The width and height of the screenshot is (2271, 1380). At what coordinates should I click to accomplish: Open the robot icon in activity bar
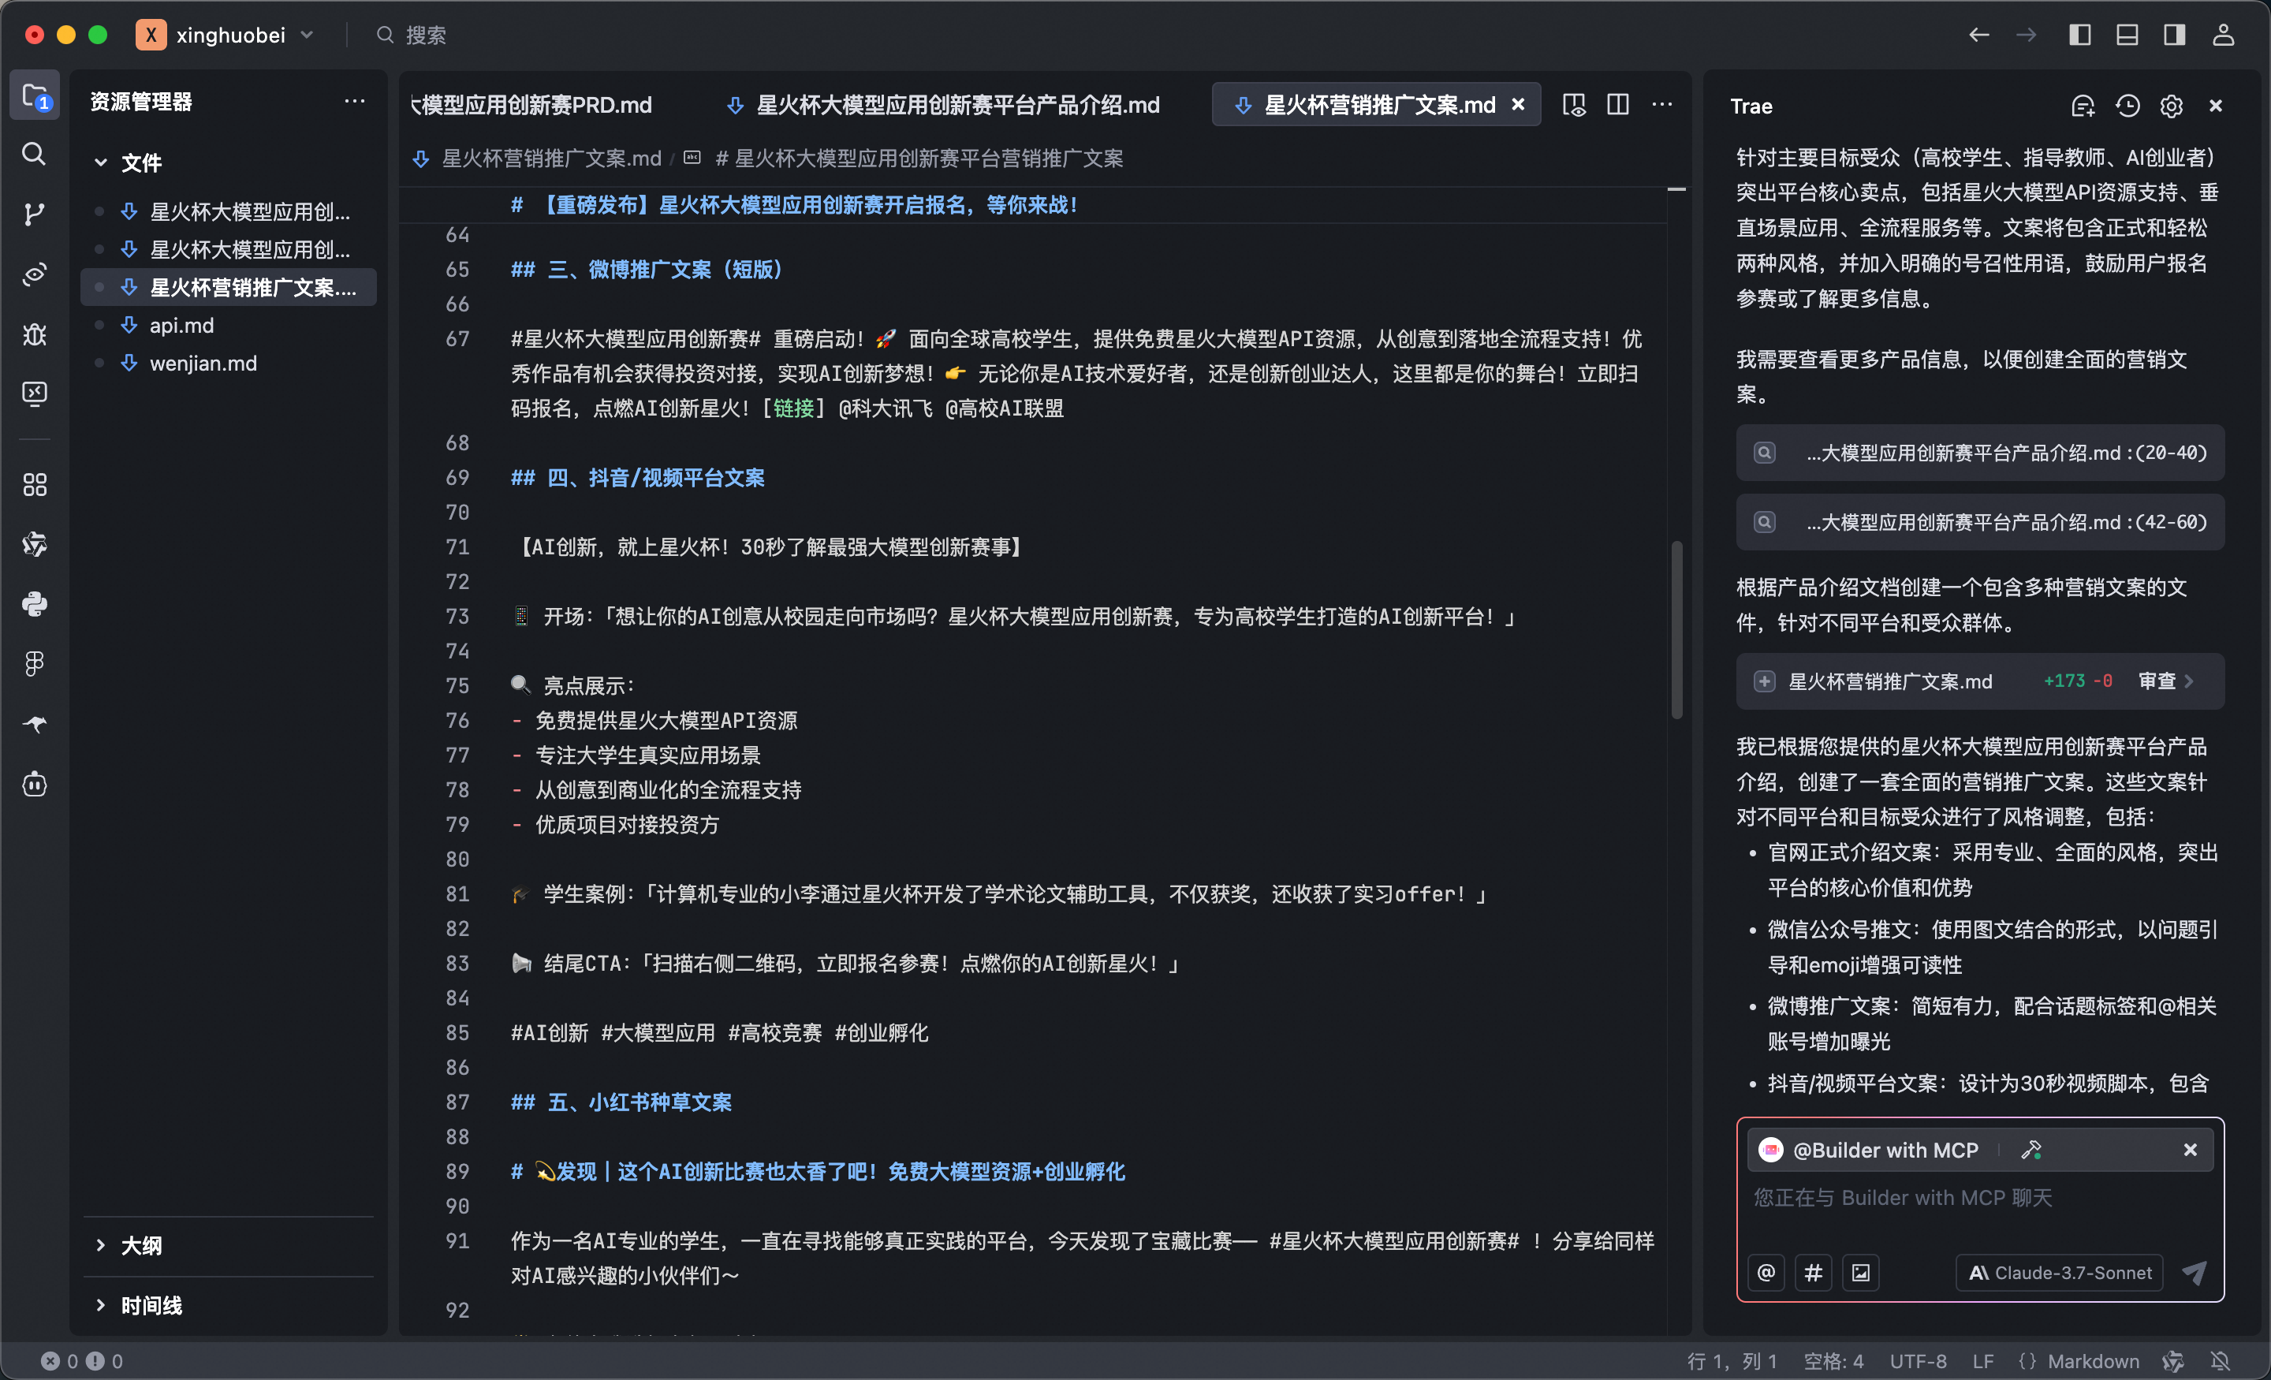pos(34,784)
